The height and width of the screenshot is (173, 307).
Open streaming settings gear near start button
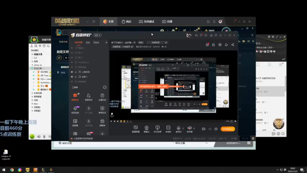pyautogui.click(x=216, y=129)
